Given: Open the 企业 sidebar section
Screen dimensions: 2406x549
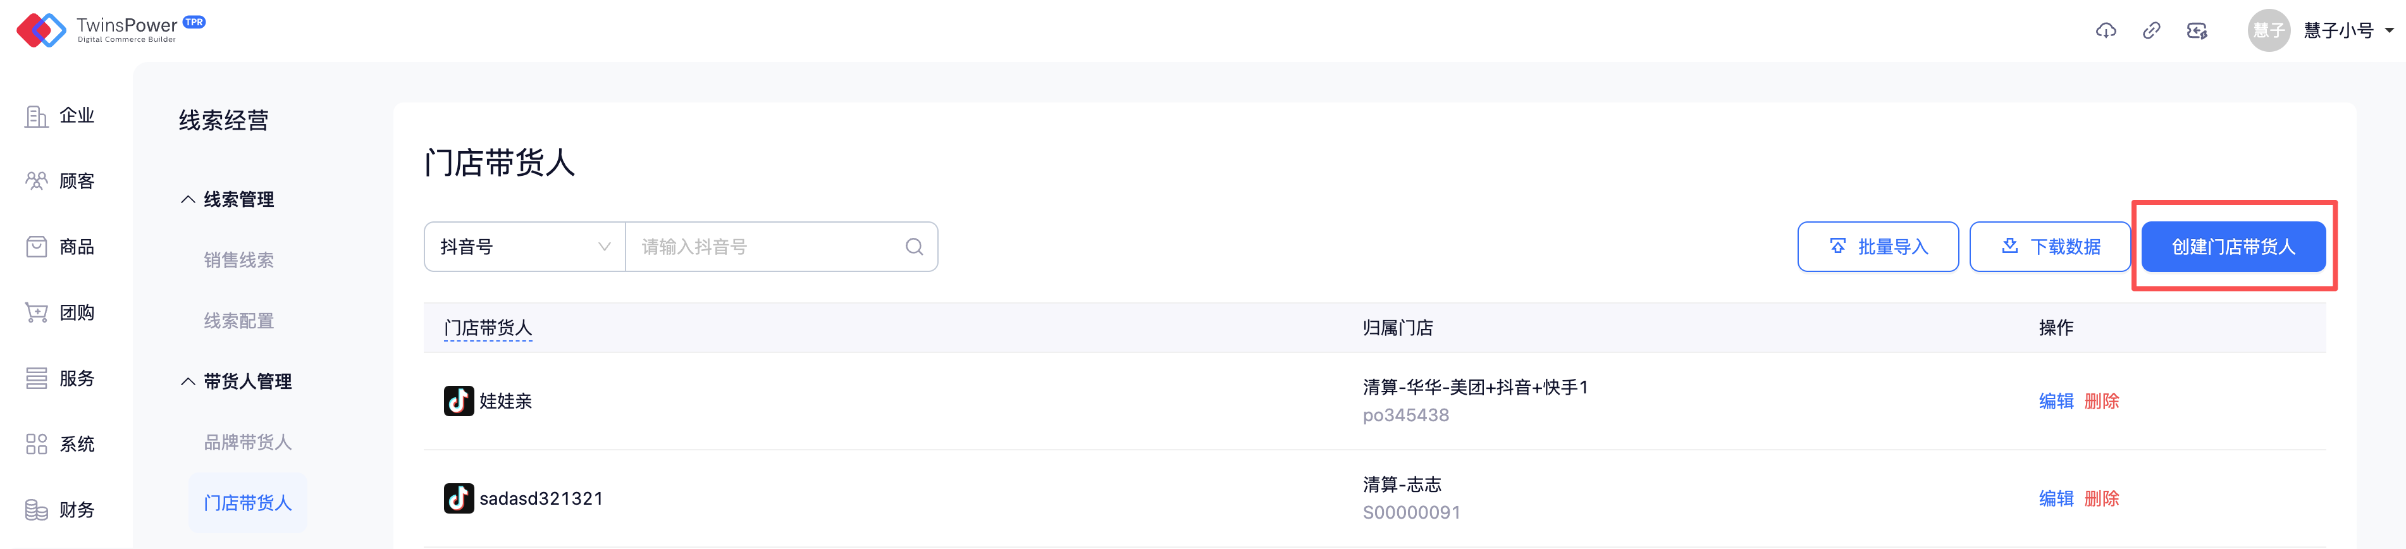Looking at the screenshot, I should (x=61, y=116).
